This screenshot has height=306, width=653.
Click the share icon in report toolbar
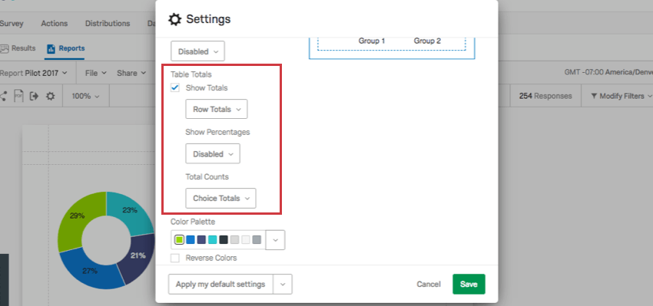(x=3, y=96)
